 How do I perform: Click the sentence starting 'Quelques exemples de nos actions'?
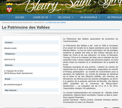pos(90,78)
